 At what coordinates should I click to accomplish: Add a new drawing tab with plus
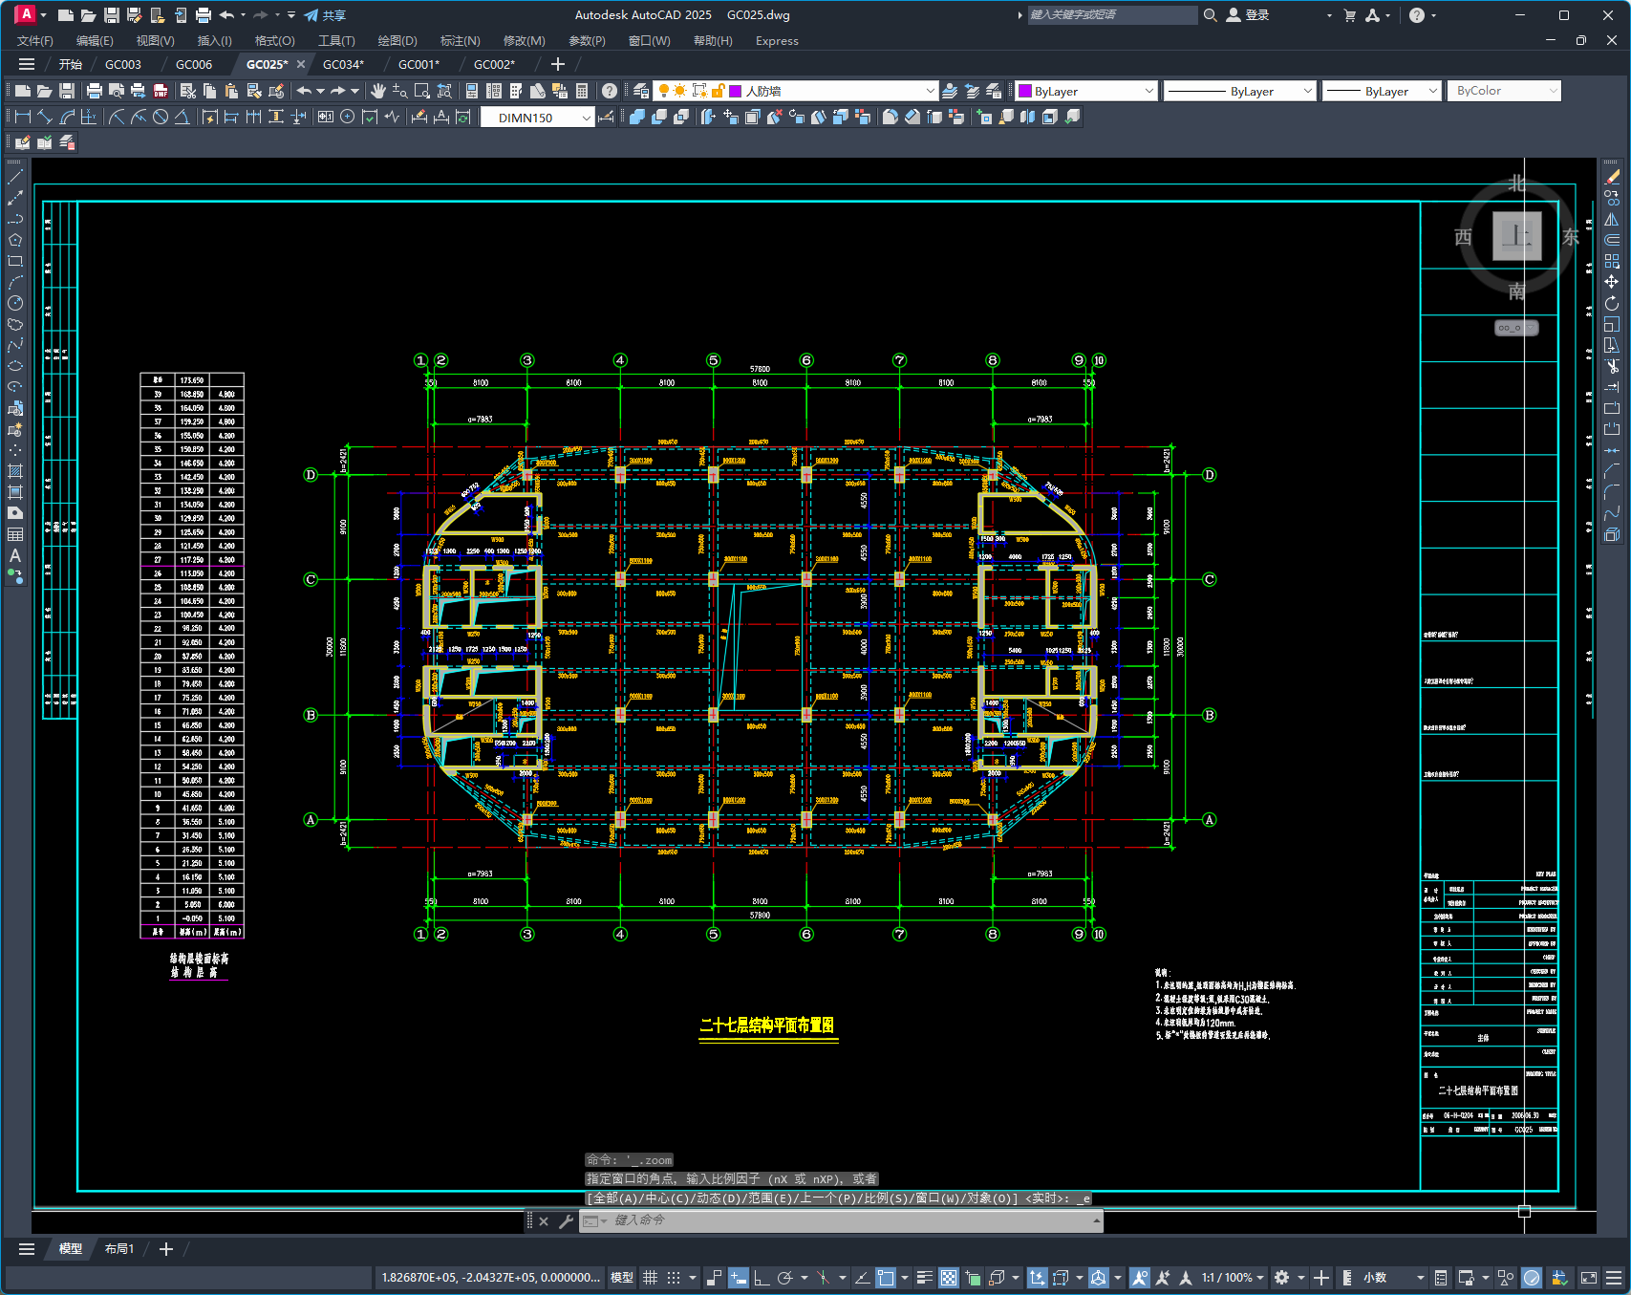(x=558, y=64)
